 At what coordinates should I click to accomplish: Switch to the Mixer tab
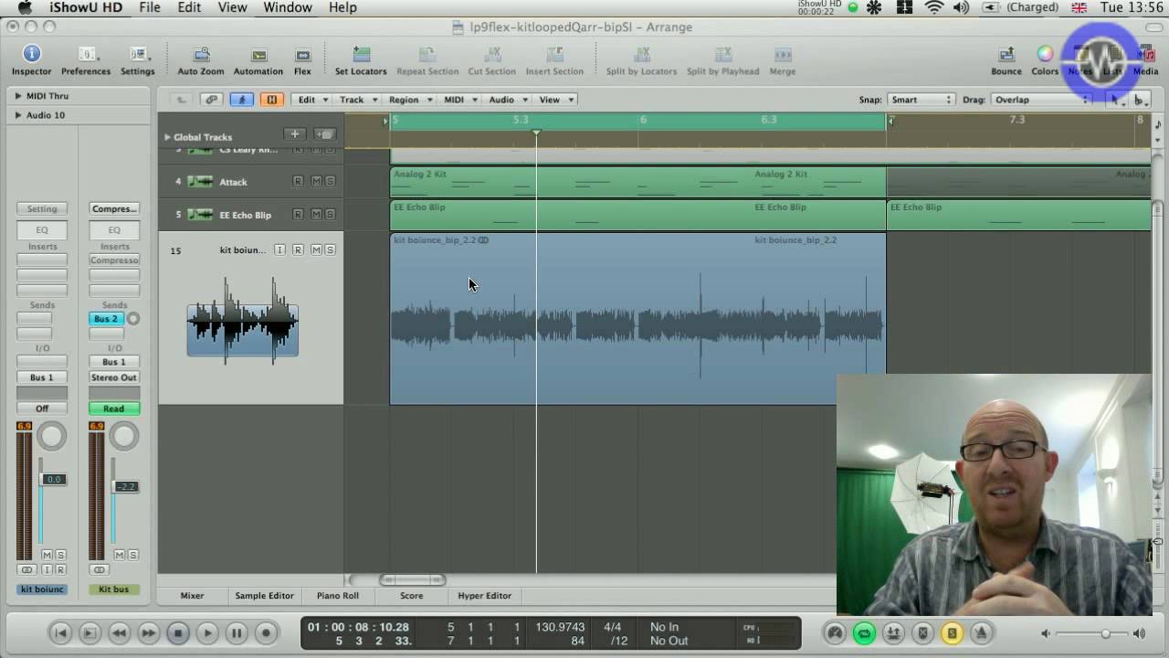(x=192, y=595)
